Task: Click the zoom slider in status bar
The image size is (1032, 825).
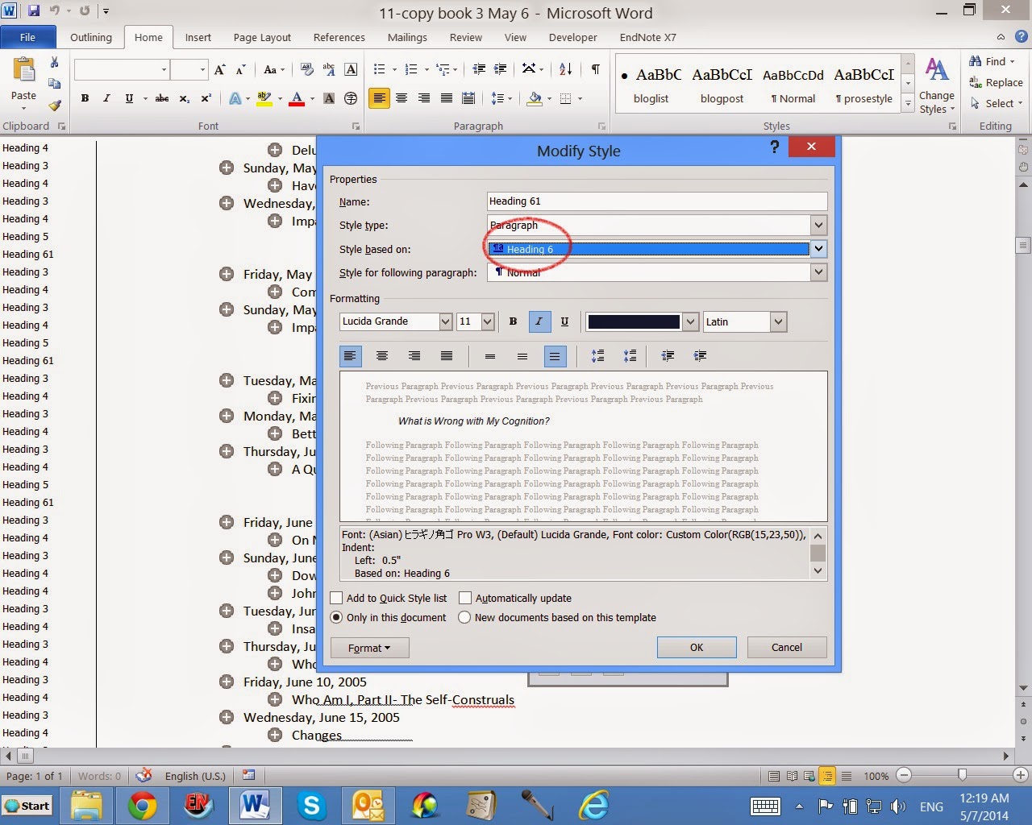Action: 962,776
